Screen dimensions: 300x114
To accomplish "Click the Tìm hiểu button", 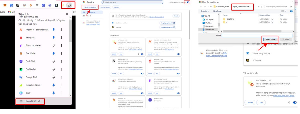I will [176, 16].
